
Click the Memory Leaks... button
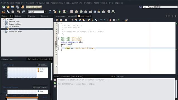point(40,87)
